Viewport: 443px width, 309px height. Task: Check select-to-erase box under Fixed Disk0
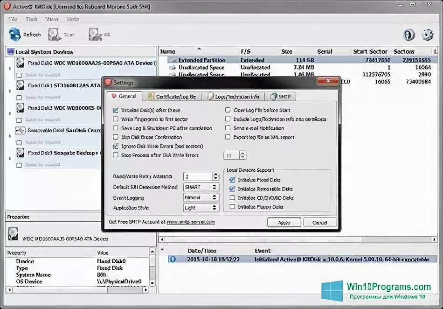(19, 75)
